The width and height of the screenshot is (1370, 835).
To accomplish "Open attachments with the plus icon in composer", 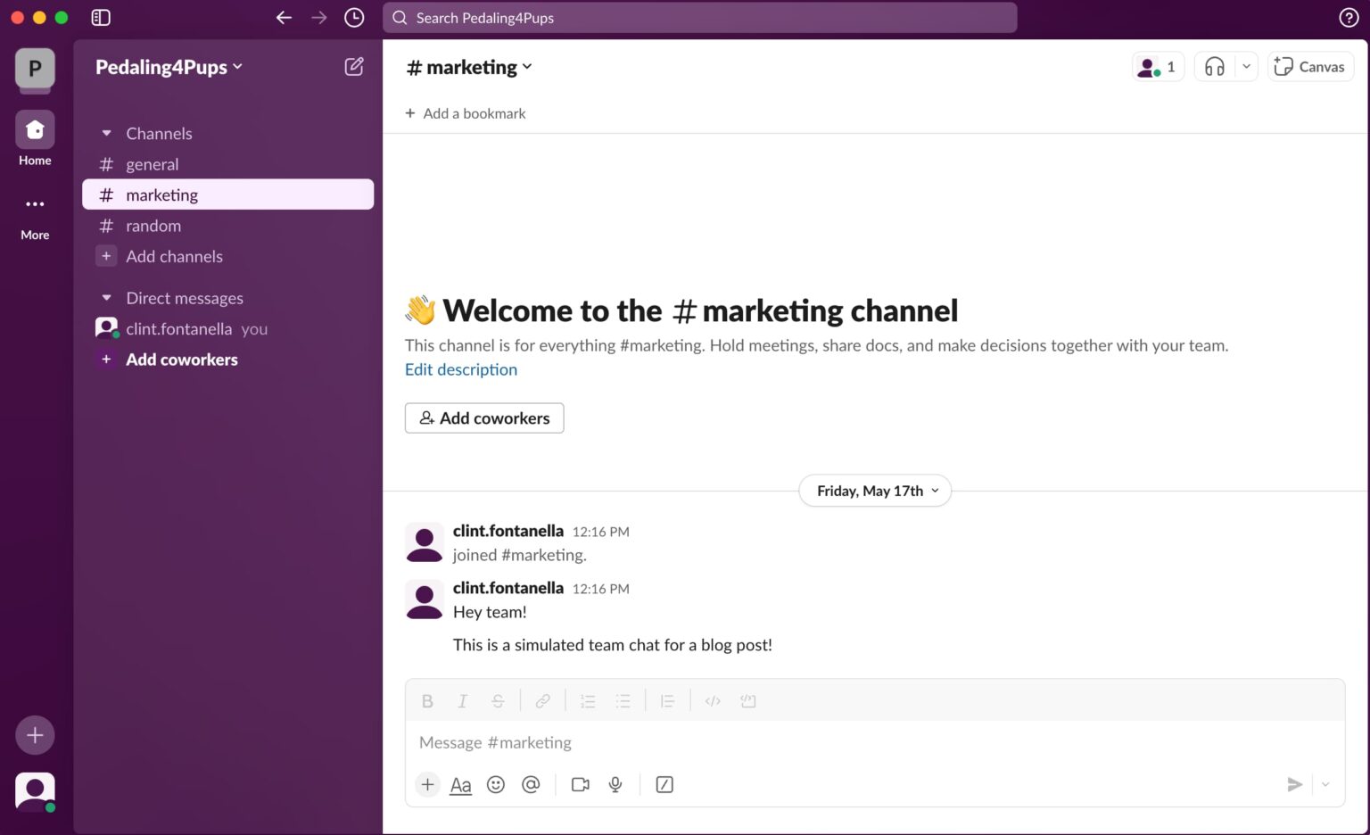I will click(427, 785).
